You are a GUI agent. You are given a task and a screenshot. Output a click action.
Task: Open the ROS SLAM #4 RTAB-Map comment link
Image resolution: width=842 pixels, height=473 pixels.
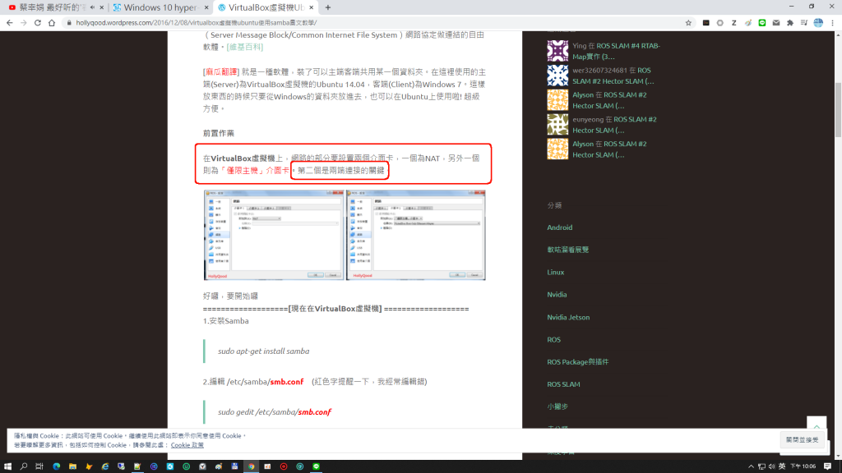coord(617,51)
